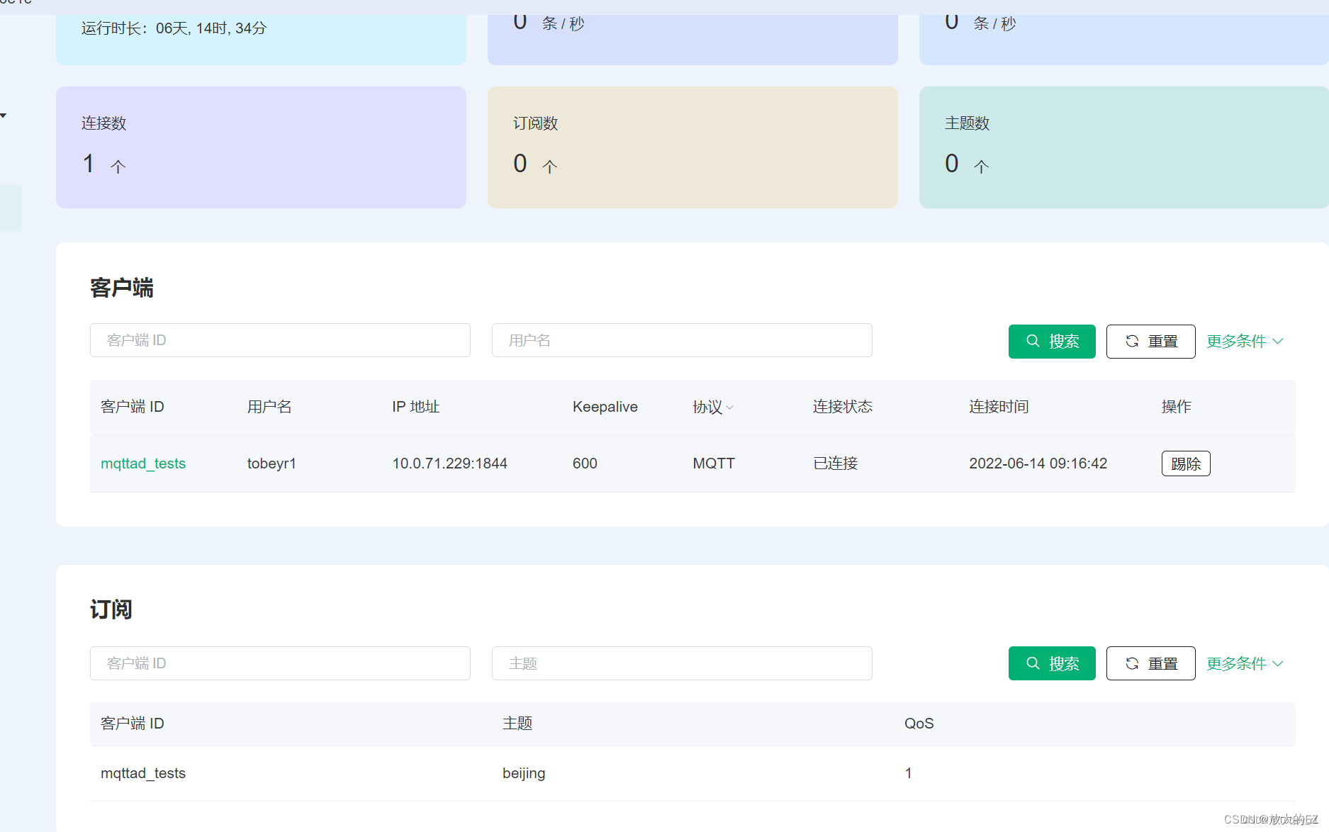The image size is (1329, 832).
Task: Focus the 主题 input in the subscription section
Action: [x=681, y=663]
